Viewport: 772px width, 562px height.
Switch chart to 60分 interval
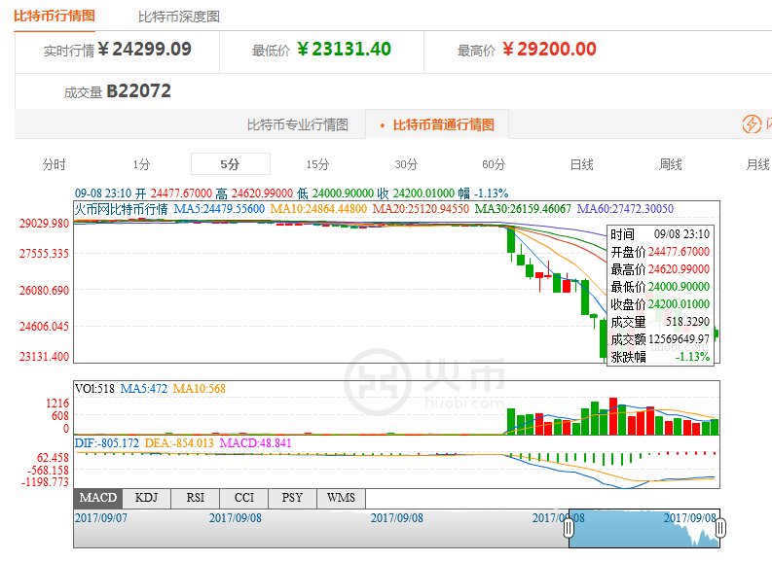point(494,164)
